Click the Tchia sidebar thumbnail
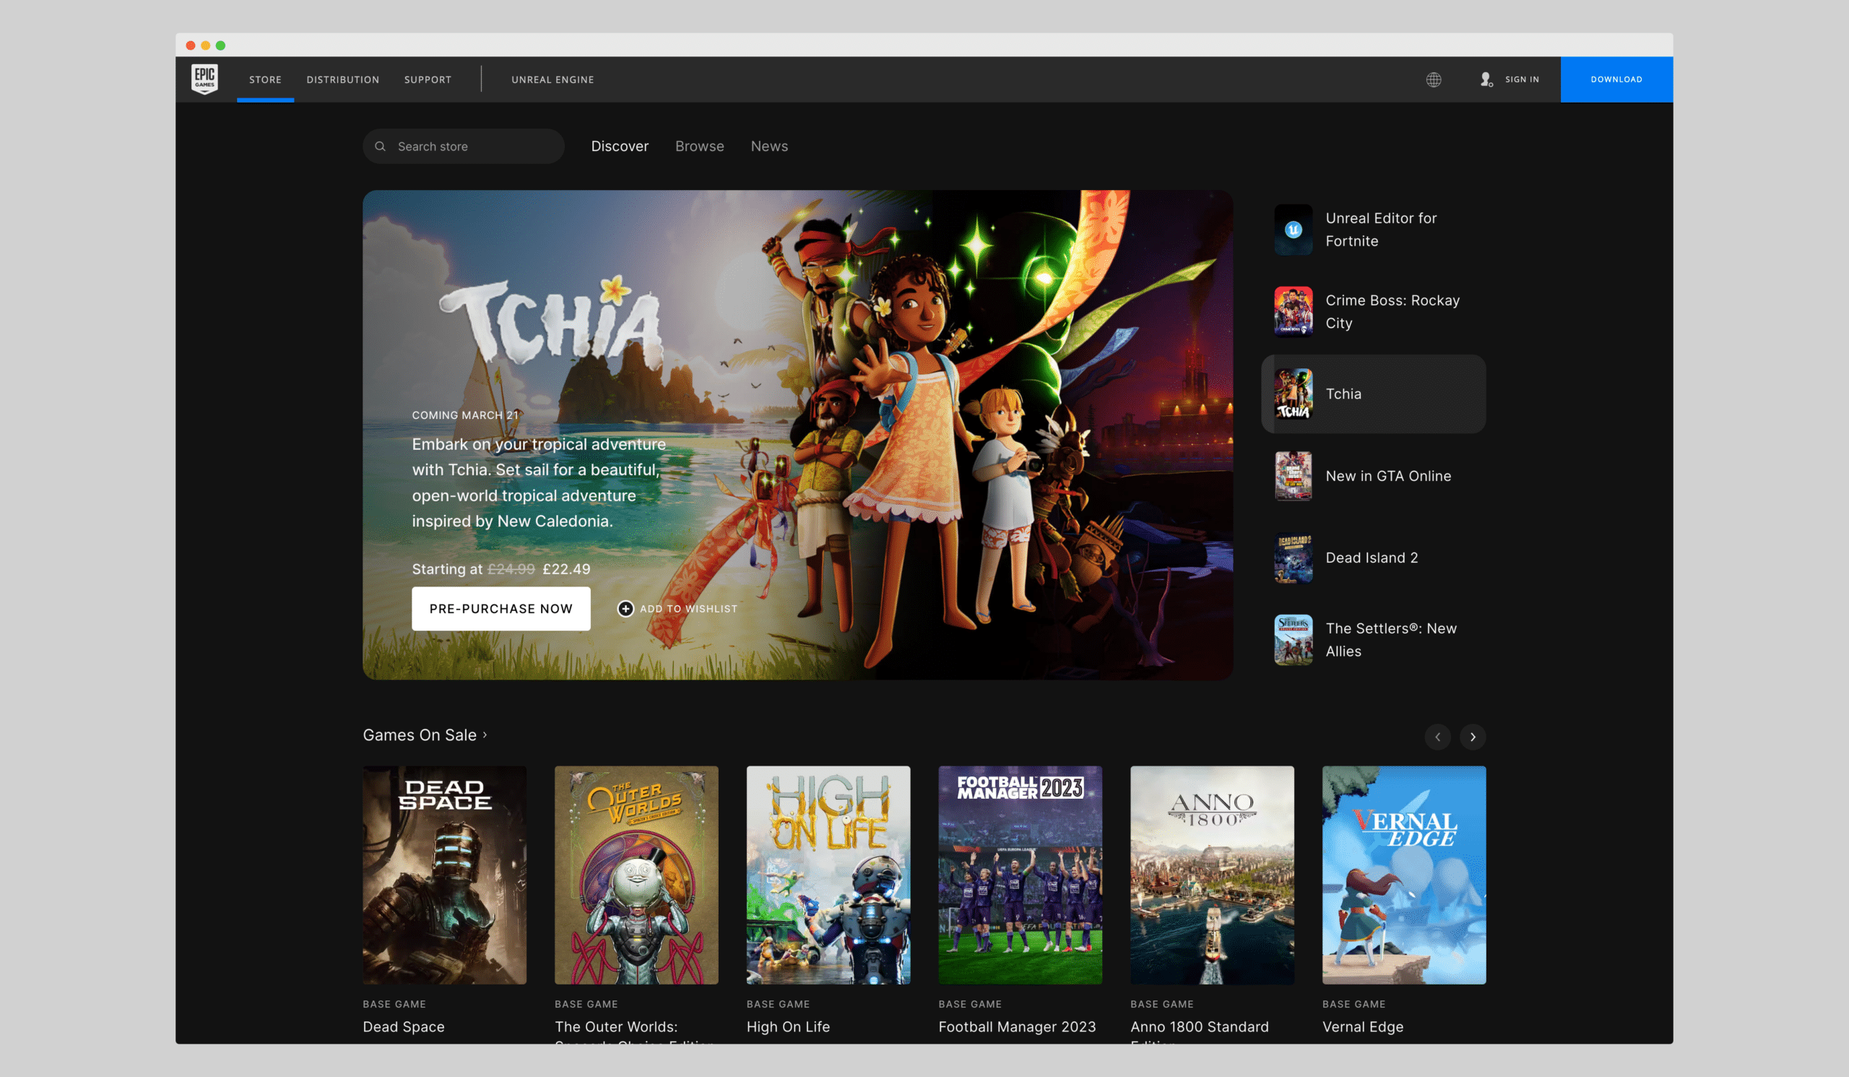Image resolution: width=1849 pixels, height=1077 pixels. coord(1293,394)
